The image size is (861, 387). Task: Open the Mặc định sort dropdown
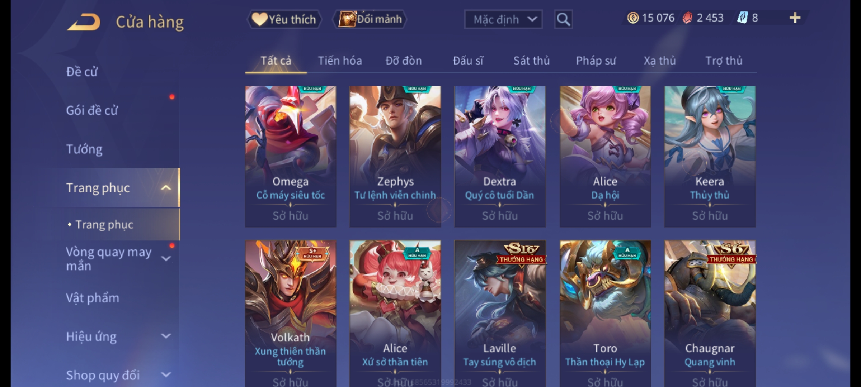(x=503, y=19)
